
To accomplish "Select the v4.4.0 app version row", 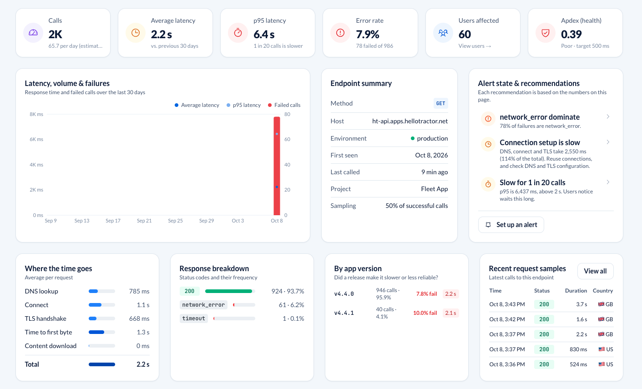I will coord(396,294).
